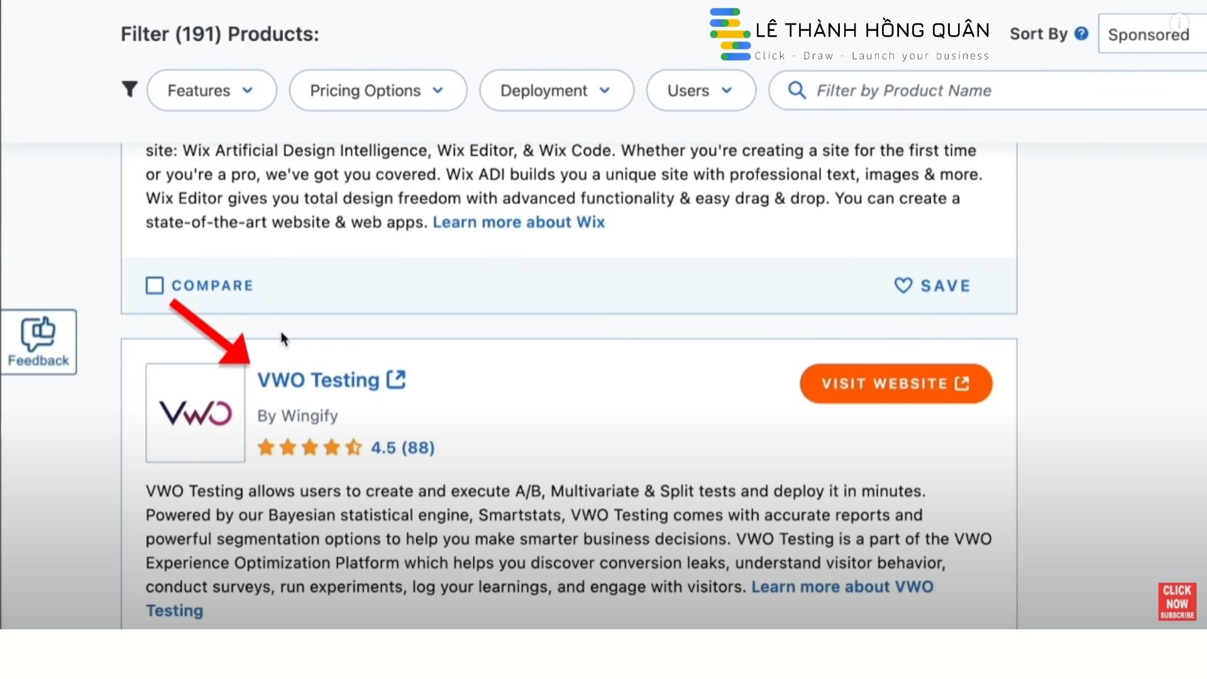Viewport: 1207px width, 679px height.
Task: Click external link icon beside VWO Testing
Action: 396,380
